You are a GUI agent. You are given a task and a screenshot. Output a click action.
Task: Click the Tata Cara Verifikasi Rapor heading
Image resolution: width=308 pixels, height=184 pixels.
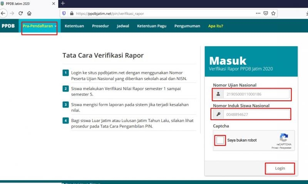(x=103, y=55)
